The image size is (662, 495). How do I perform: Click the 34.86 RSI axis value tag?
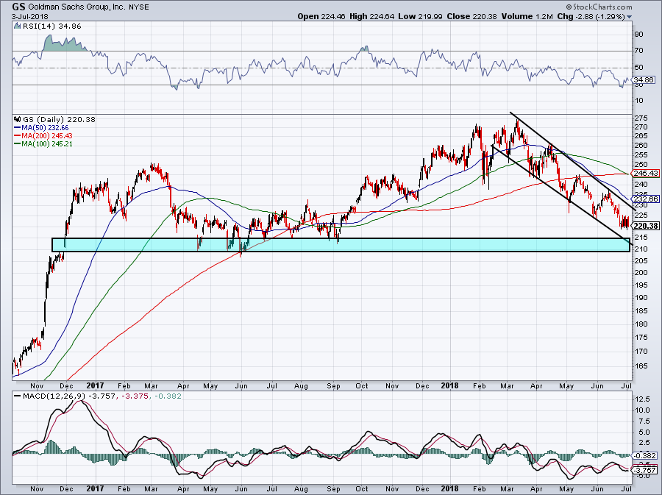644,79
